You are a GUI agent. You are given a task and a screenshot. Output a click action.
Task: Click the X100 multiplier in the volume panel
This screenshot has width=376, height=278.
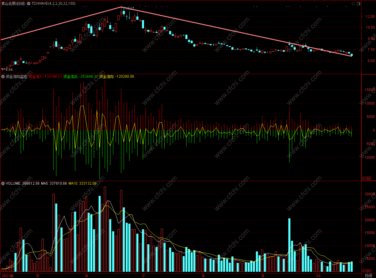coord(366,271)
